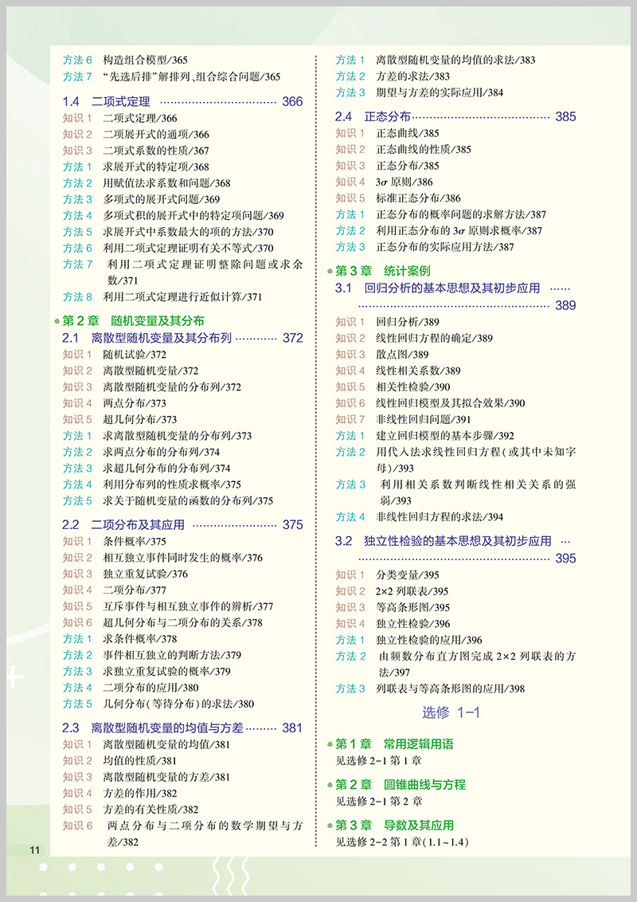Screen dimensions: 637x902
Task: Open section "2.1 离散型随机变量及其分布列"
Action: (x=182, y=338)
